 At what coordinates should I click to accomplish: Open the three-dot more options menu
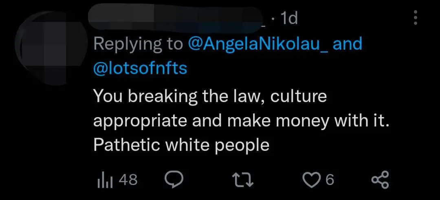click(416, 18)
